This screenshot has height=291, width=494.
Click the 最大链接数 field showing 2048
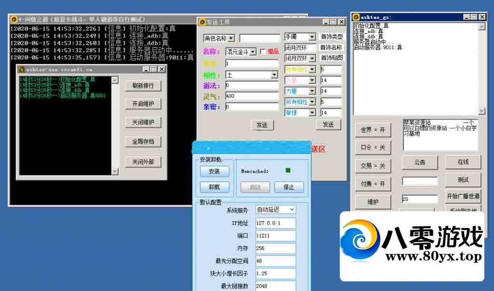[275, 286]
